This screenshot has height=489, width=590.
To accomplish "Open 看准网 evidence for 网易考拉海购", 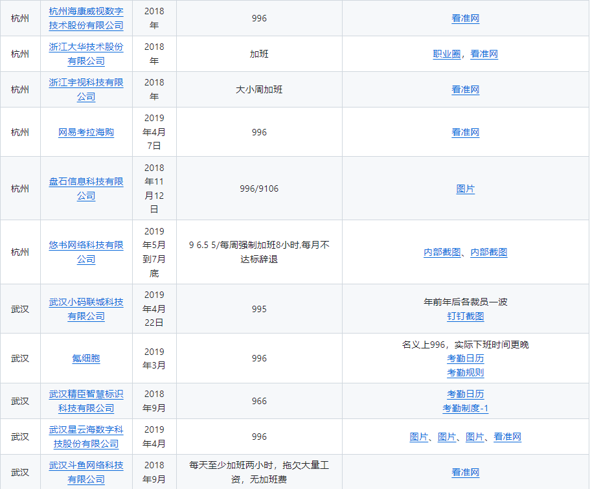I will (466, 132).
